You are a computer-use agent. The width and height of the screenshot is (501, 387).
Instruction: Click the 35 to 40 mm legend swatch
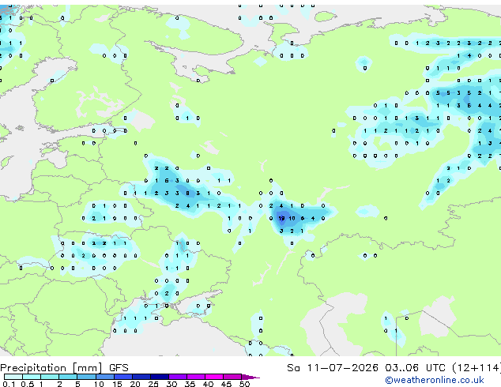pyautogui.click(x=195, y=377)
